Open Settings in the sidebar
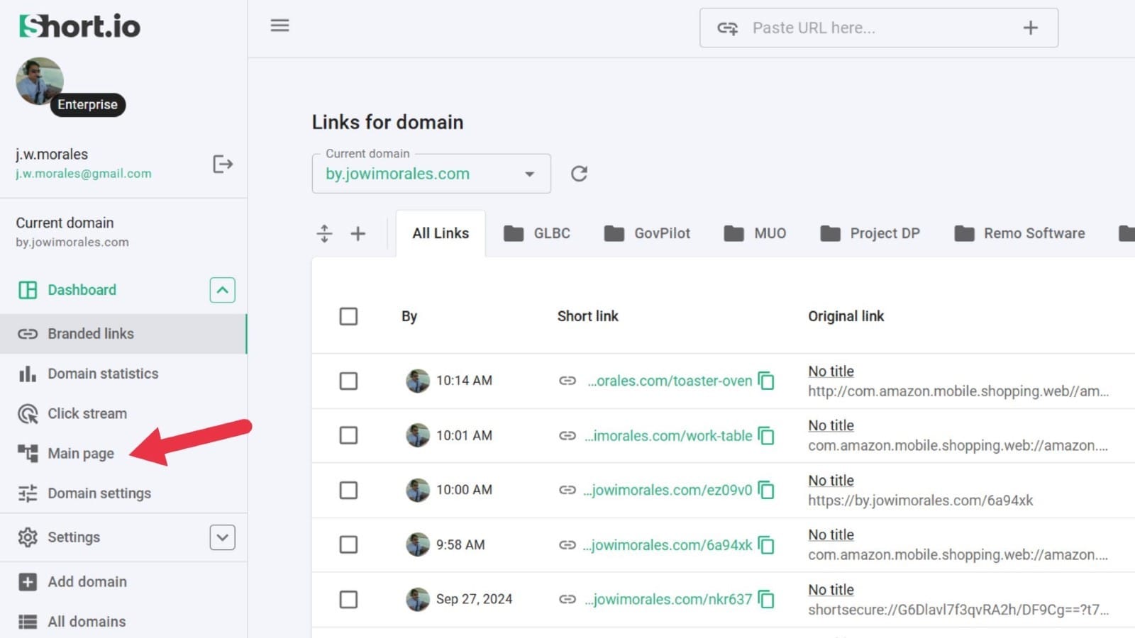This screenshot has height=638, width=1135. tap(74, 537)
